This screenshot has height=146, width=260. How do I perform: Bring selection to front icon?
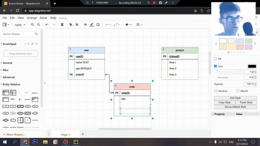[x=71, y=25]
